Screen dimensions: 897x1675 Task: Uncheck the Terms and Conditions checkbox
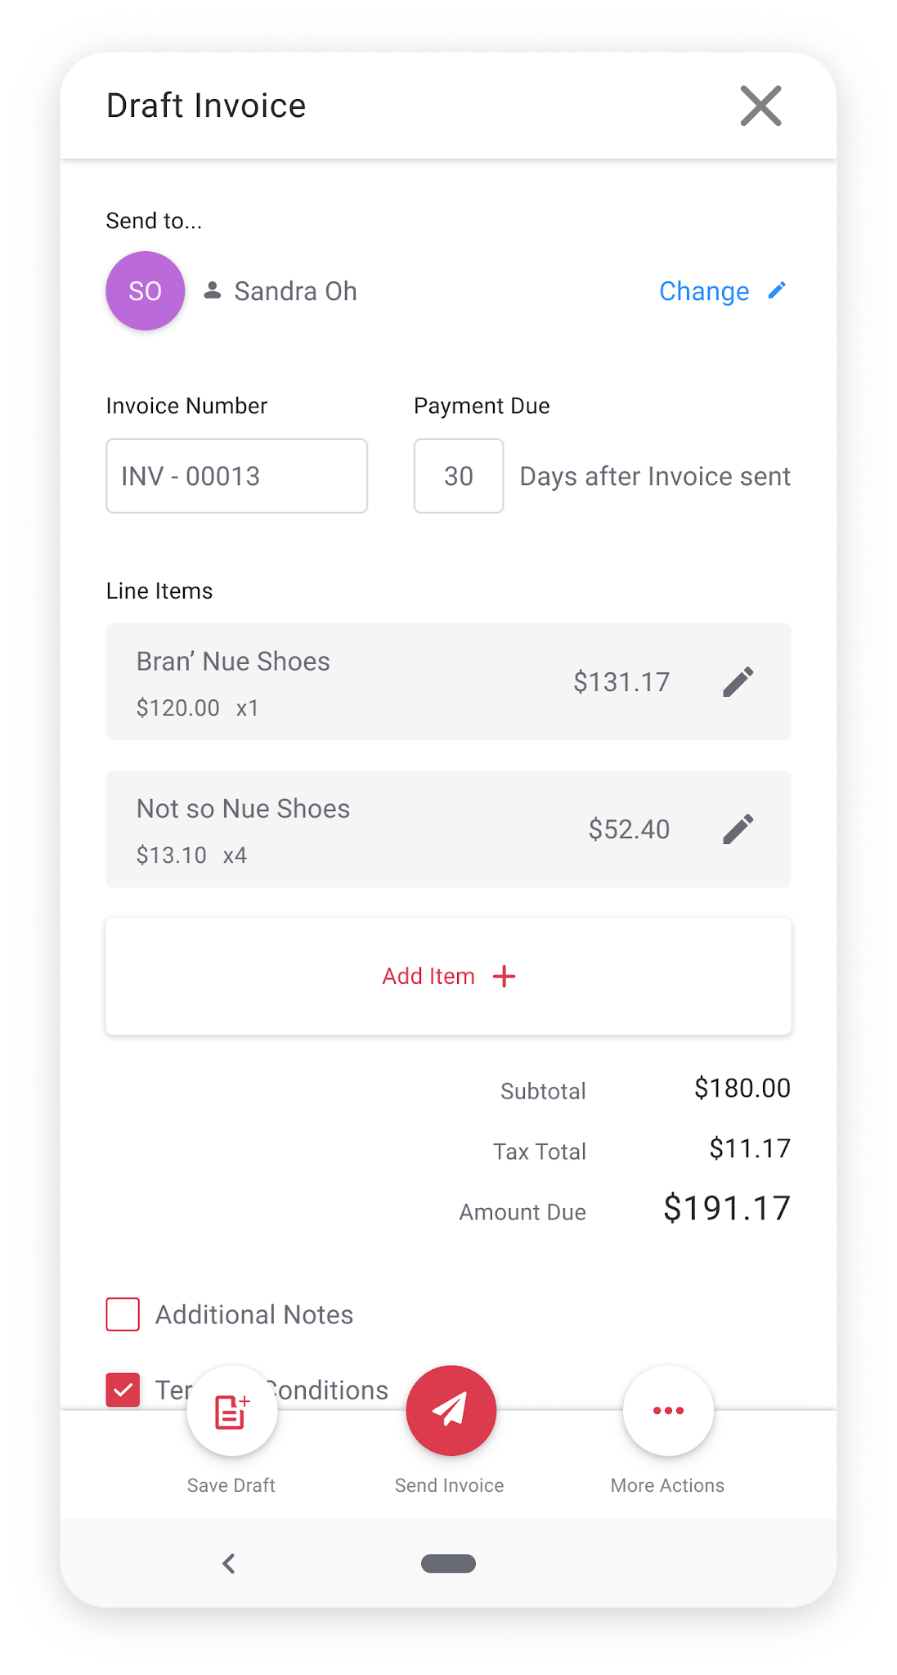123,1390
